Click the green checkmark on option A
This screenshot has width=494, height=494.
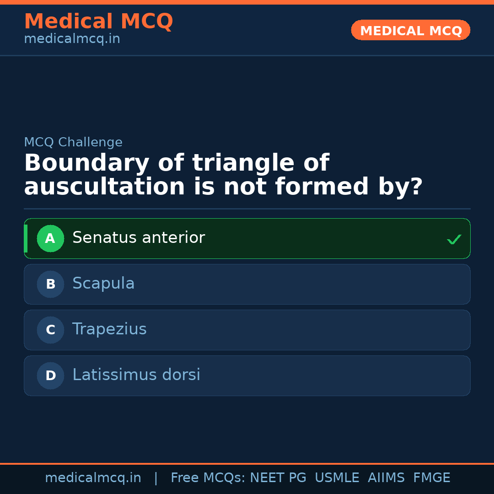pyautogui.click(x=454, y=239)
